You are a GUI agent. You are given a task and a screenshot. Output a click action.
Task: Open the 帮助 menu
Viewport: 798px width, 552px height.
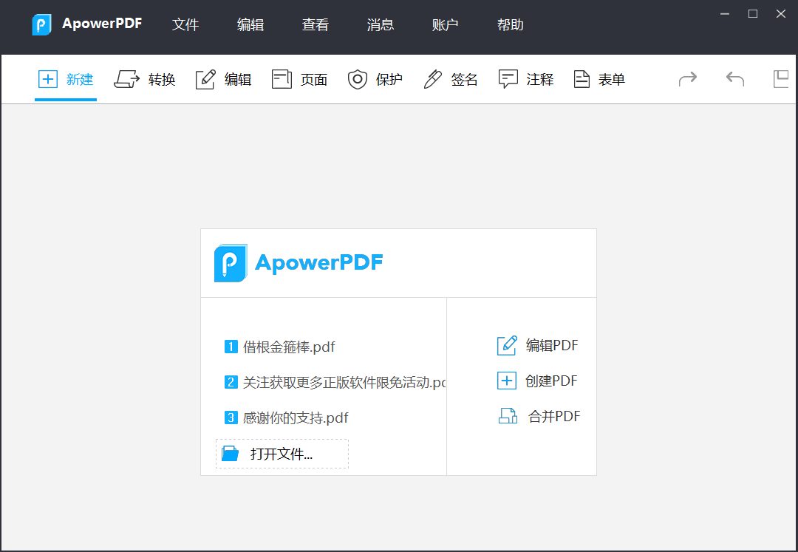[511, 24]
